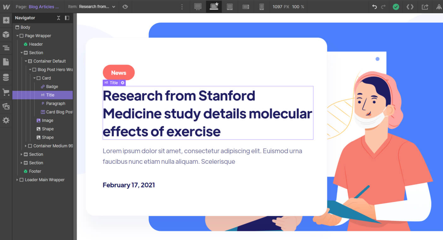Viewport: 443px width, 240px height.
Task: Select the Card Blog Post text row
Action: pyautogui.click(x=43, y=112)
